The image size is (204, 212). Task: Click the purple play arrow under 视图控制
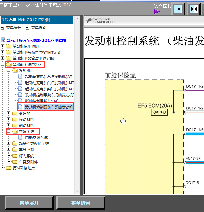coord(157,11)
